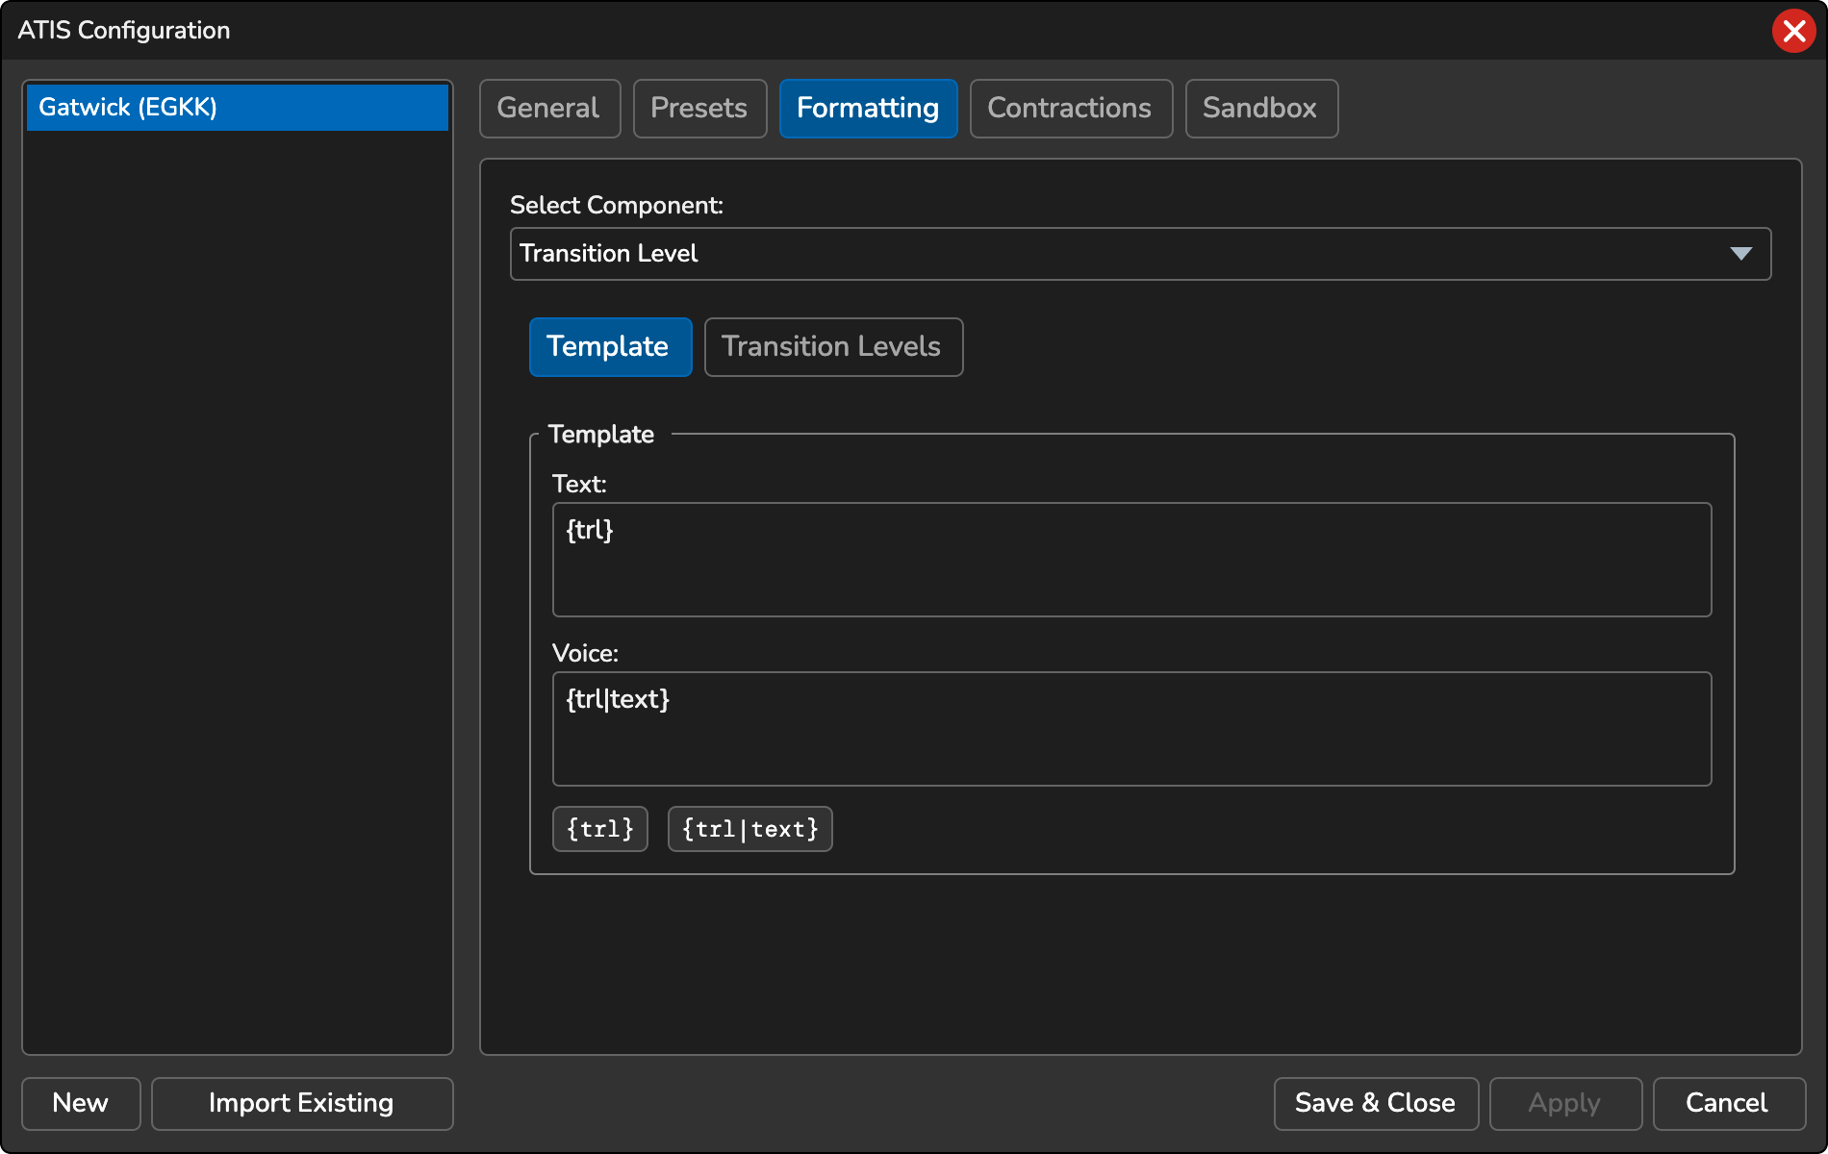Cancel the configuration changes
The width and height of the screenshot is (1828, 1154).
point(1727,1103)
